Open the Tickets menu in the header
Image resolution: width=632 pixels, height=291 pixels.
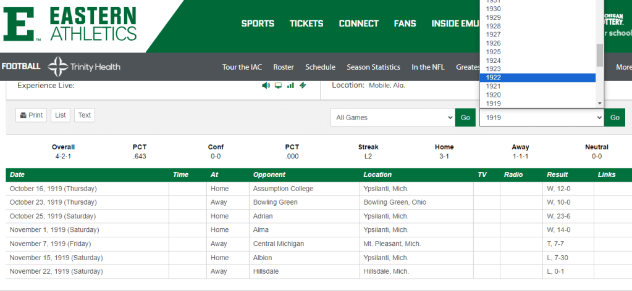coord(306,23)
